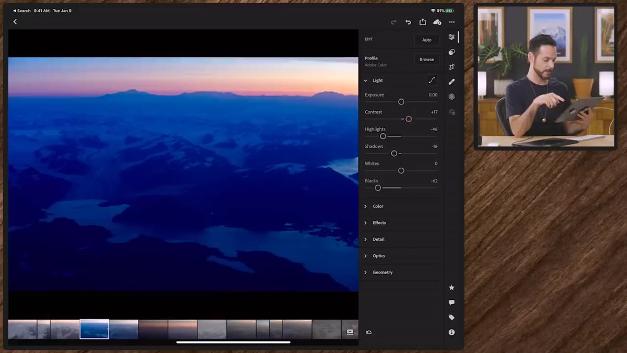Select the Healing brush tool
The height and width of the screenshot is (353, 627).
(x=452, y=81)
